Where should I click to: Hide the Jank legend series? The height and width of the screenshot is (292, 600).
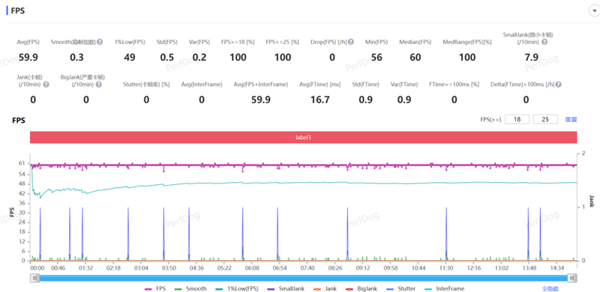click(323, 289)
